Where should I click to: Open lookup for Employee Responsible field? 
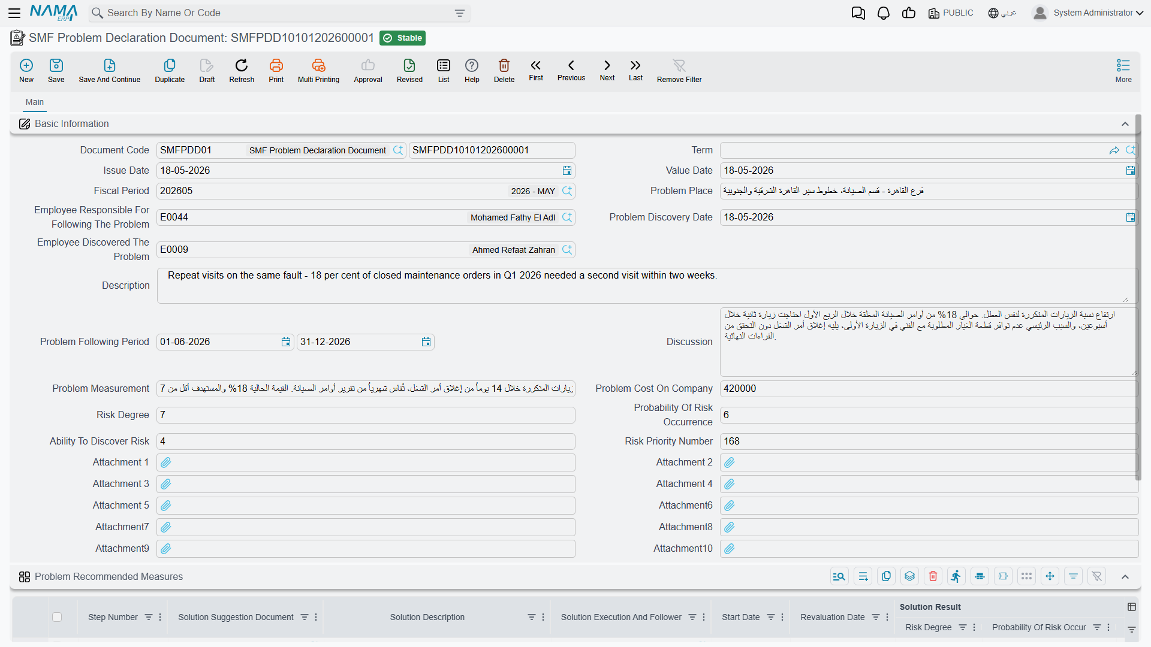click(x=567, y=217)
